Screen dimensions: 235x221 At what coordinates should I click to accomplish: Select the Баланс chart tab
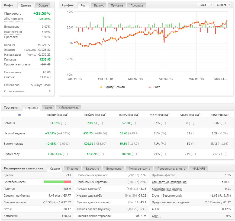pos(99,5)
